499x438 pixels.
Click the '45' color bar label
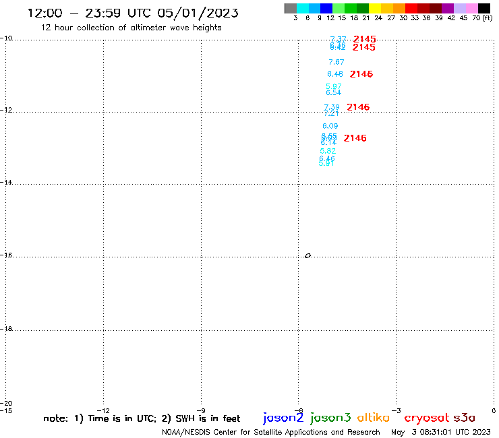click(463, 18)
